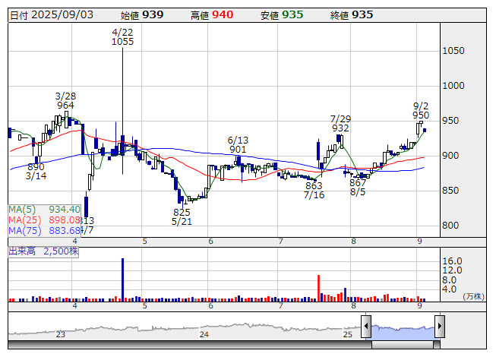Click the tallest blue volume bar in April

click(122, 280)
